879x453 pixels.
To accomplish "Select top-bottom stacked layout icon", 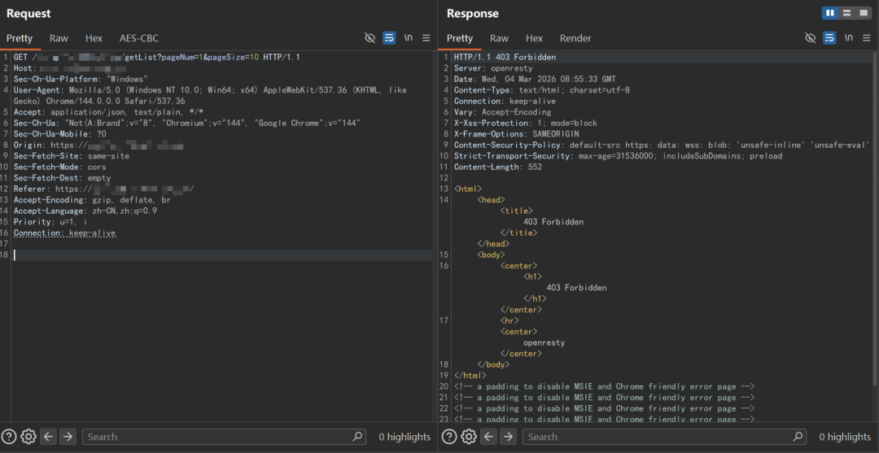I will point(847,13).
